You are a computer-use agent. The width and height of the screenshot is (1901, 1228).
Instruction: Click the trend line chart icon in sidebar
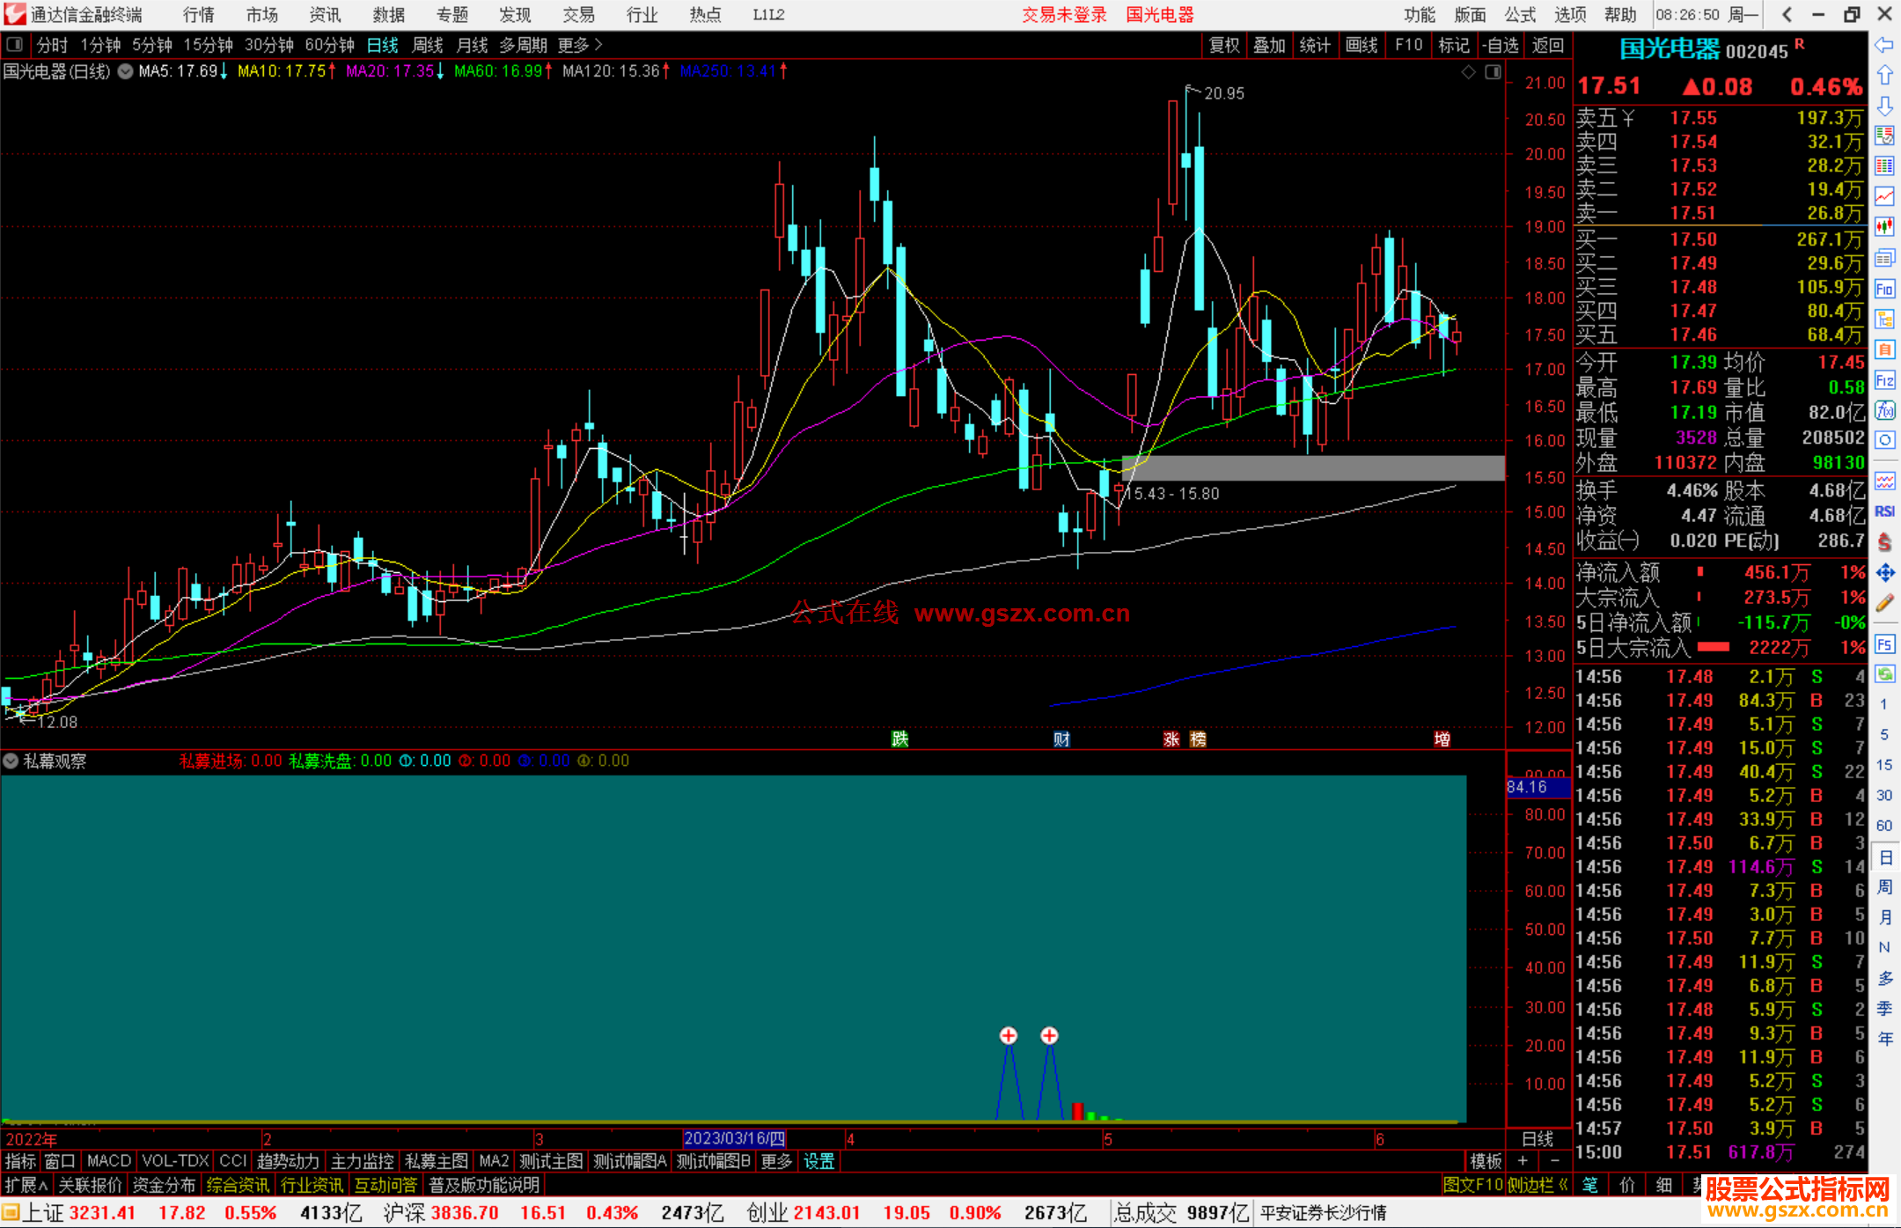click(1884, 195)
